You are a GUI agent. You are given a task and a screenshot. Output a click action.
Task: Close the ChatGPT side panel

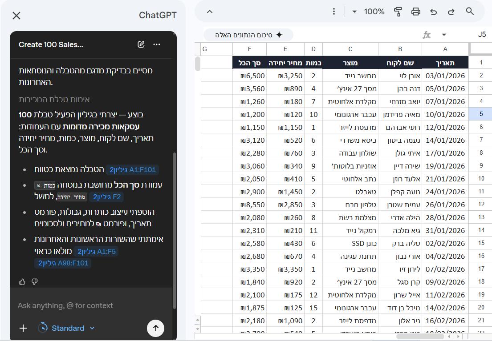coord(16,16)
